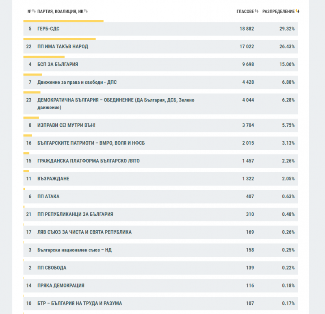Image resolution: width=325 pixels, height=314 pixels.
Task: Click the yellow bar above ПП ИМА ТАКЪВ НАРОД
Action: click(x=59, y=39)
